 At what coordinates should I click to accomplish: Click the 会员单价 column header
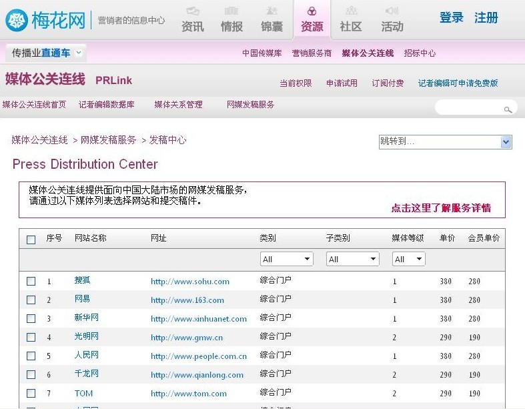tap(484, 238)
